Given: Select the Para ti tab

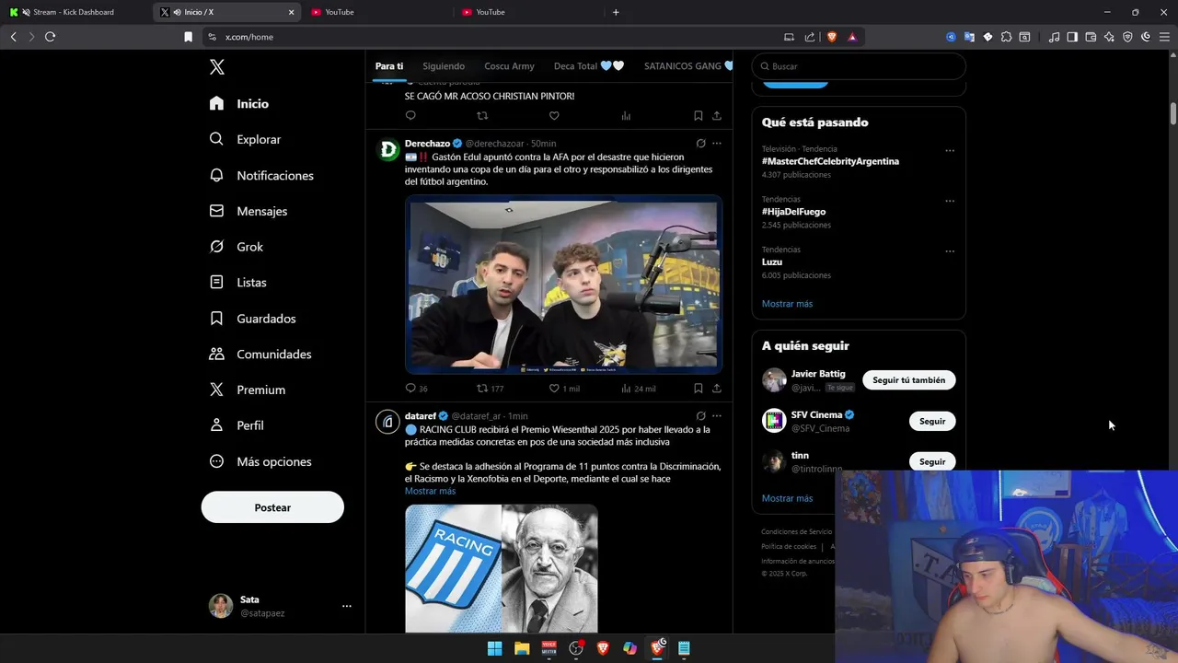Looking at the screenshot, I should [x=389, y=66].
